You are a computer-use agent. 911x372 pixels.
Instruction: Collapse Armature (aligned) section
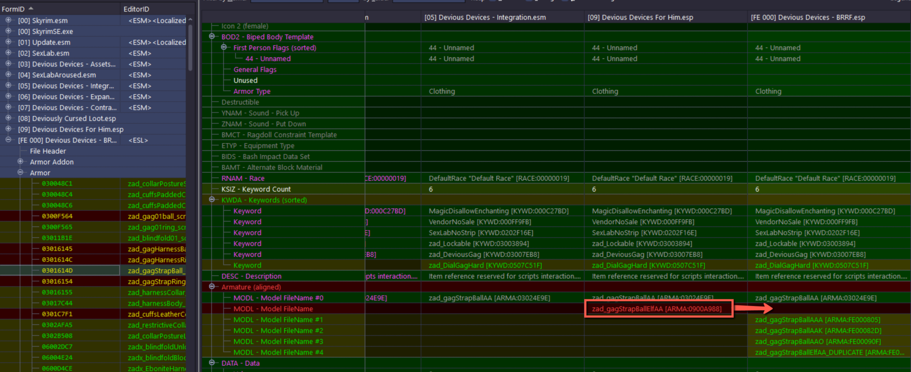212,287
